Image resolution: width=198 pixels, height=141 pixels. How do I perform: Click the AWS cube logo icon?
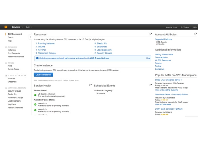6,27
